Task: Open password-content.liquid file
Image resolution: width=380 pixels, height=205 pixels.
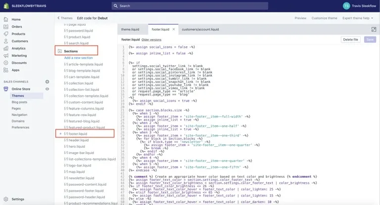Action: point(85,184)
